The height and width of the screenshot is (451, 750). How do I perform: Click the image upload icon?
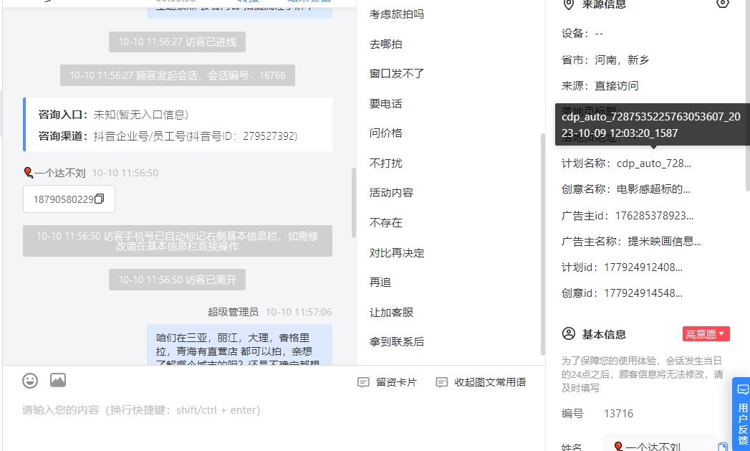(58, 380)
